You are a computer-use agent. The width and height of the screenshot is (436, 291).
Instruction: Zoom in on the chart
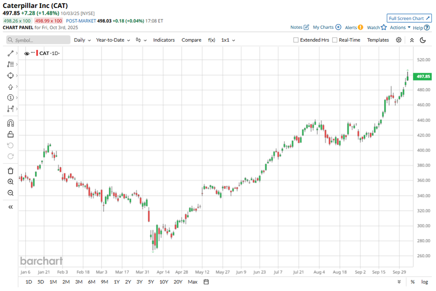[11, 182]
